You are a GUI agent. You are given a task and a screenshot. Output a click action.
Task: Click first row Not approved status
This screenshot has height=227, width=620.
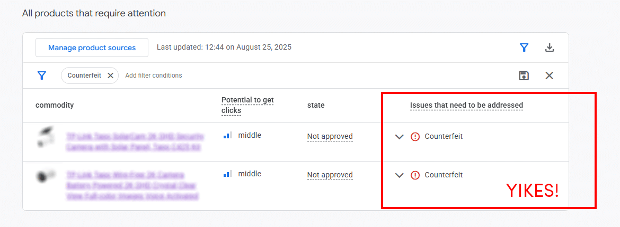(330, 137)
